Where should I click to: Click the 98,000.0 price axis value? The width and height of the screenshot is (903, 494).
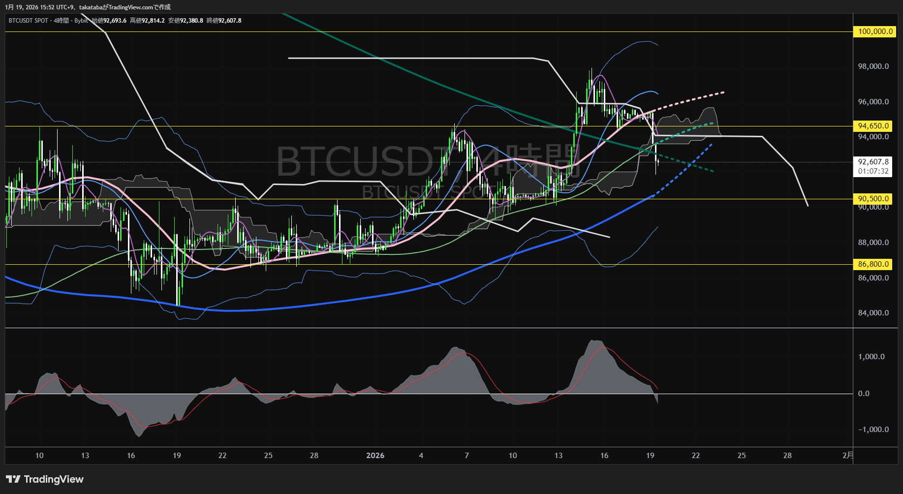click(873, 66)
